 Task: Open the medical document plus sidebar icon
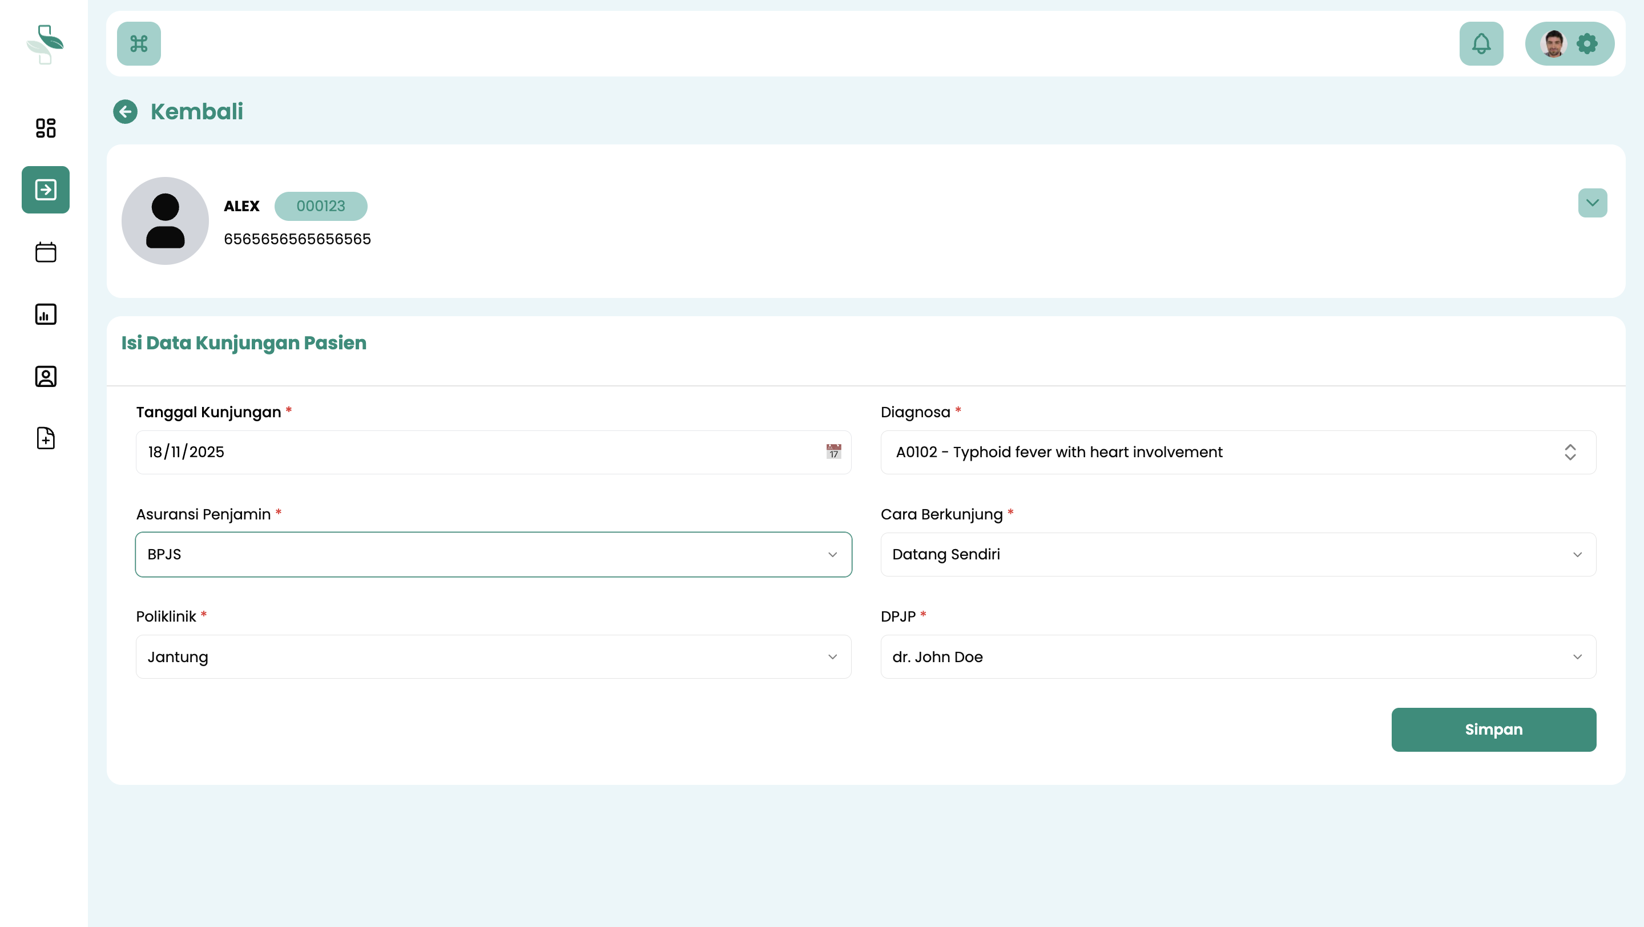click(45, 438)
